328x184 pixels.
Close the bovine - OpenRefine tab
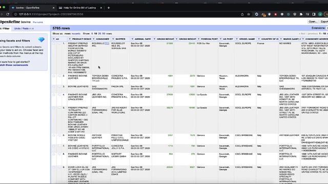53,8
